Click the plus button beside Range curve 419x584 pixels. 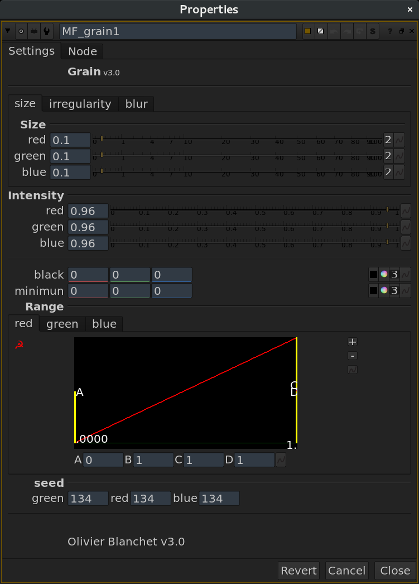(x=352, y=342)
